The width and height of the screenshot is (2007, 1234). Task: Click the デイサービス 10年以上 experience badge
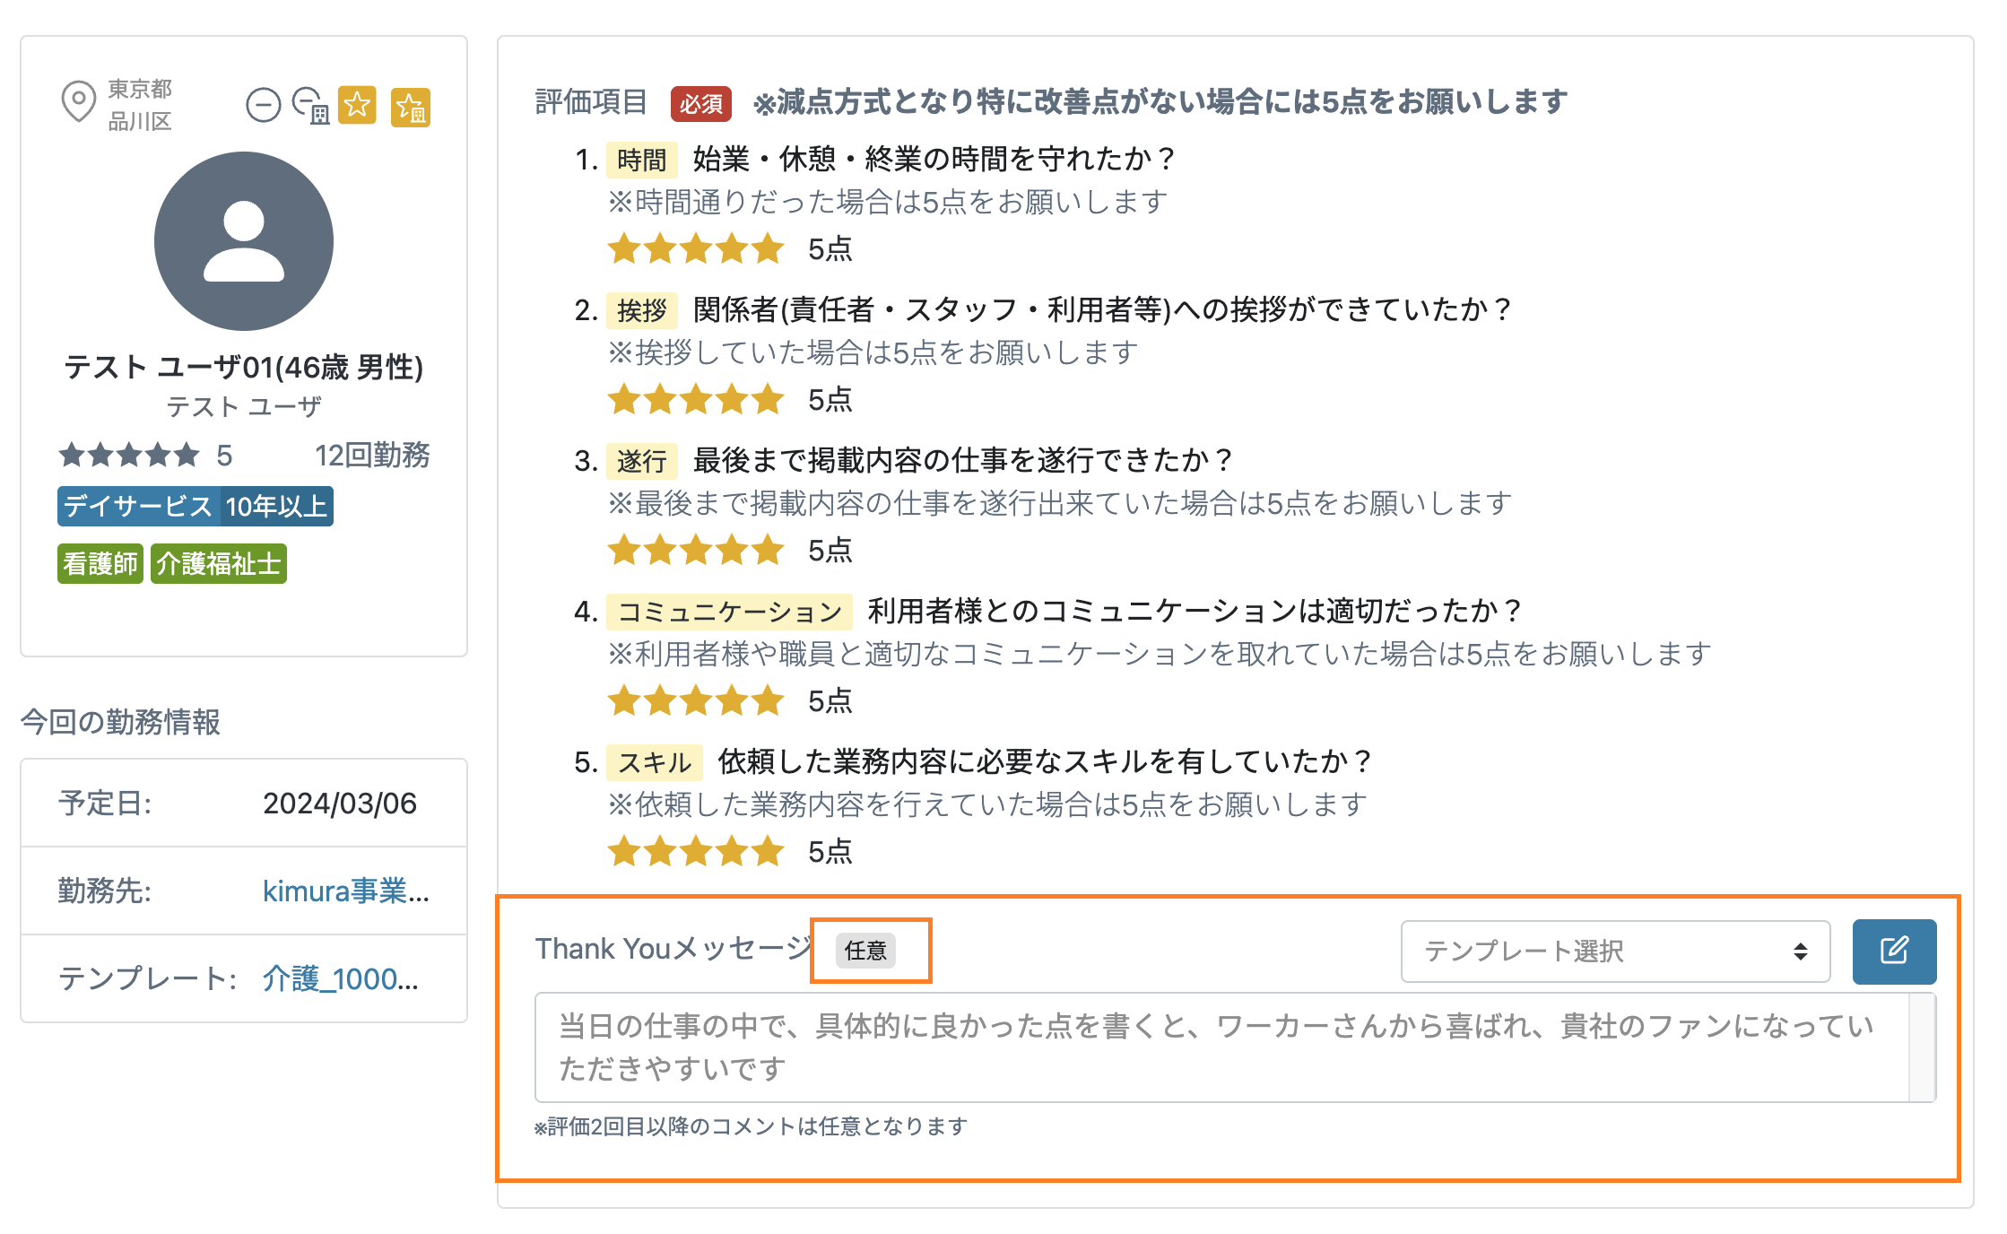coord(195,507)
